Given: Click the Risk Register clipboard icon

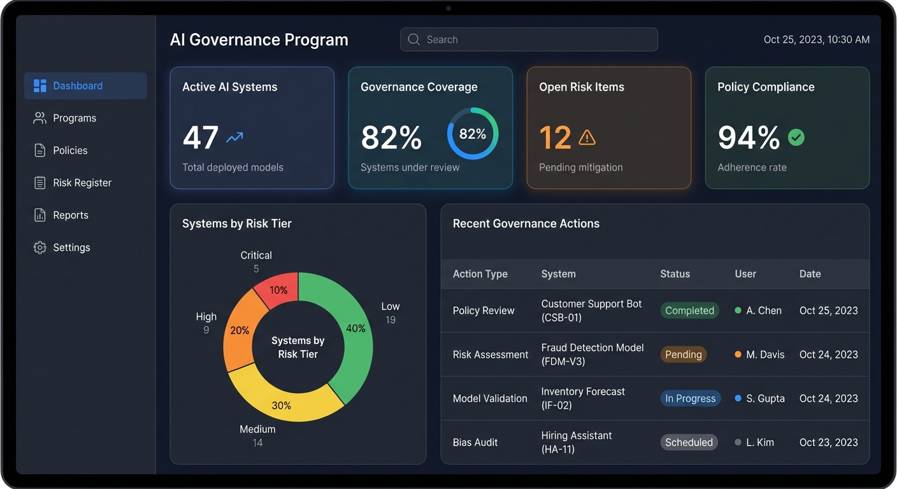Looking at the screenshot, I should point(39,183).
